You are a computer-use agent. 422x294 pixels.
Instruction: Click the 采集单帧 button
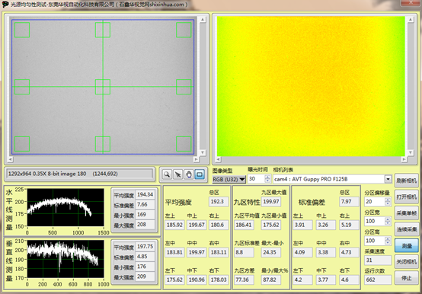pyautogui.click(x=407, y=213)
